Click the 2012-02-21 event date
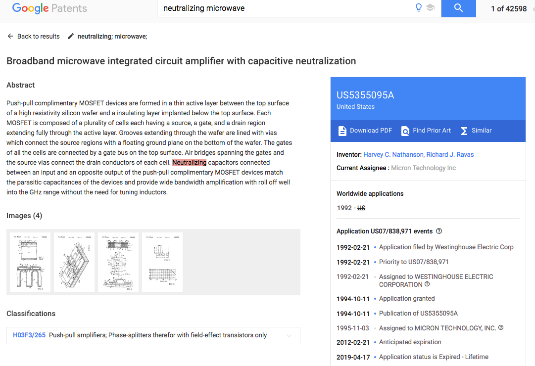Viewport: 535px width, 366px height. [x=353, y=342]
